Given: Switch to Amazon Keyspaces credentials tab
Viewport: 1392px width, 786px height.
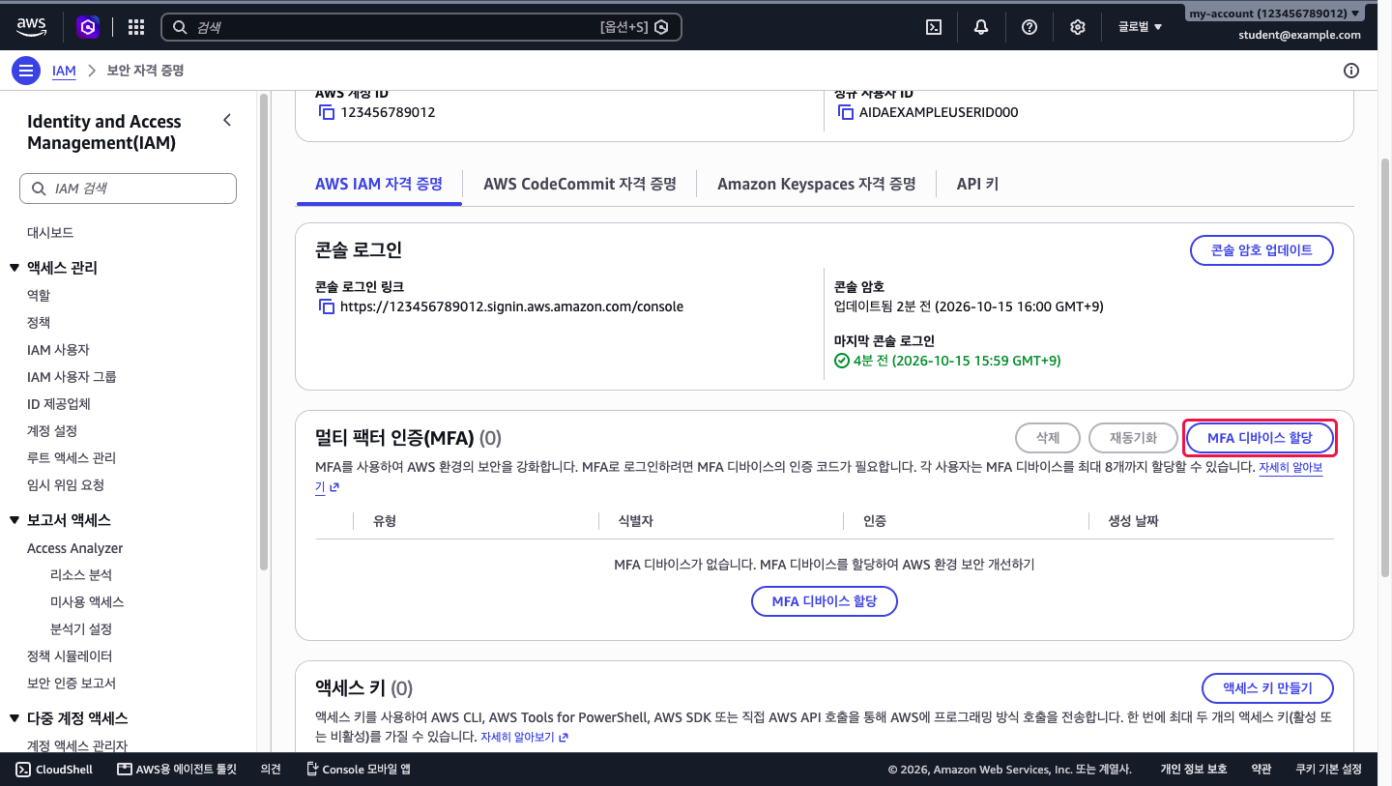Looking at the screenshot, I should click(816, 184).
